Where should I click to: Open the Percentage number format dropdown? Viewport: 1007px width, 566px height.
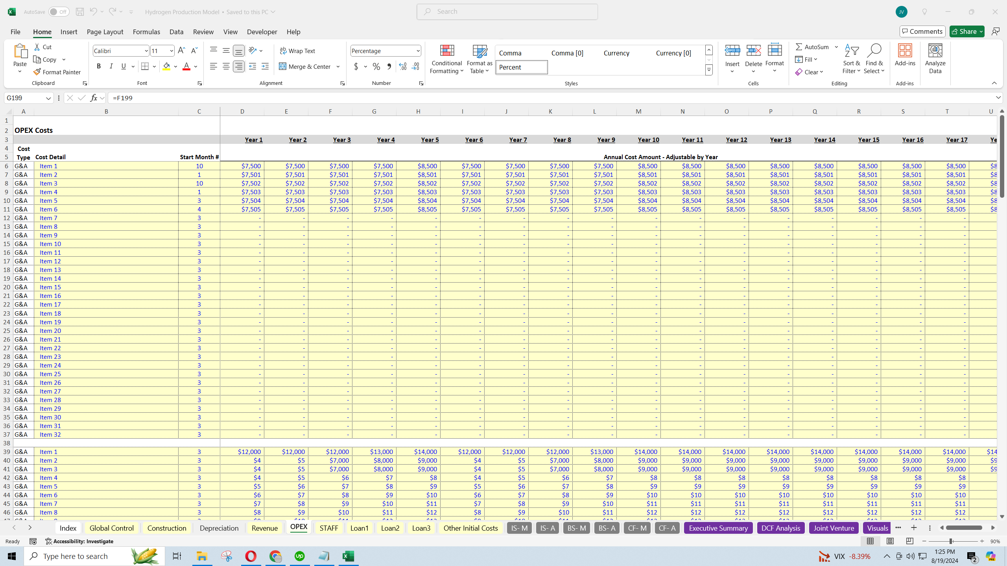pyautogui.click(x=418, y=51)
